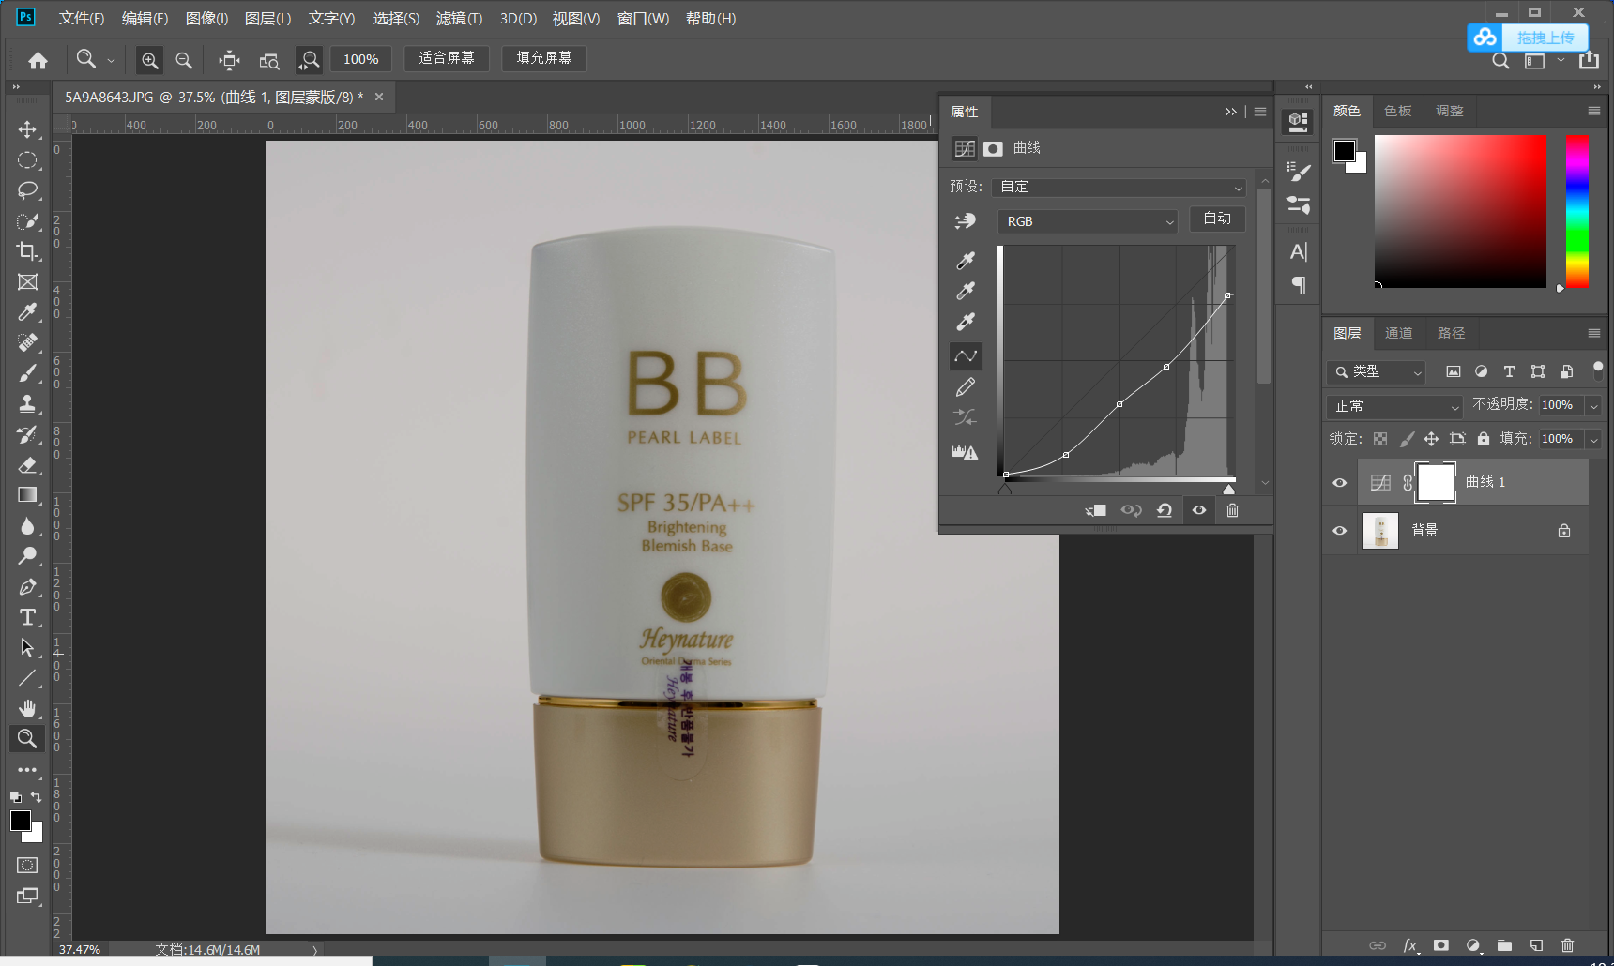Open the 图层(L) menu

click(x=268, y=19)
